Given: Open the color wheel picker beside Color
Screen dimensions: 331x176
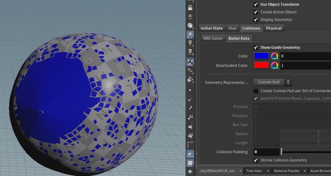Looking at the screenshot, I should (274, 56).
